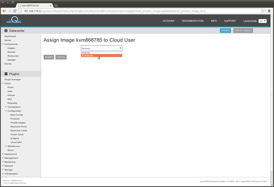Open the DOCUMENTATION menu
The width and height of the screenshot is (274, 187).
[193, 21]
